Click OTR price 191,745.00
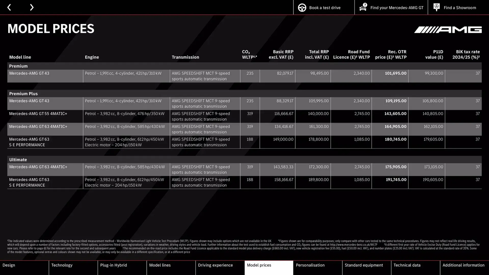The width and height of the screenshot is (489, 275). (x=396, y=180)
